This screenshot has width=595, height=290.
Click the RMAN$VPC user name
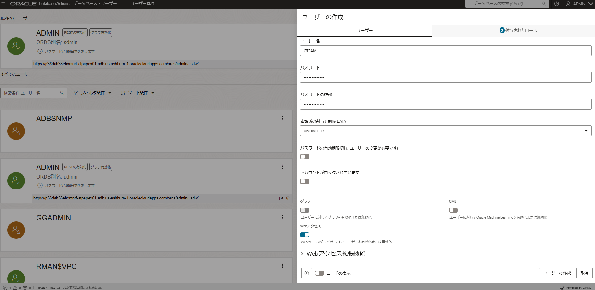(56, 267)
